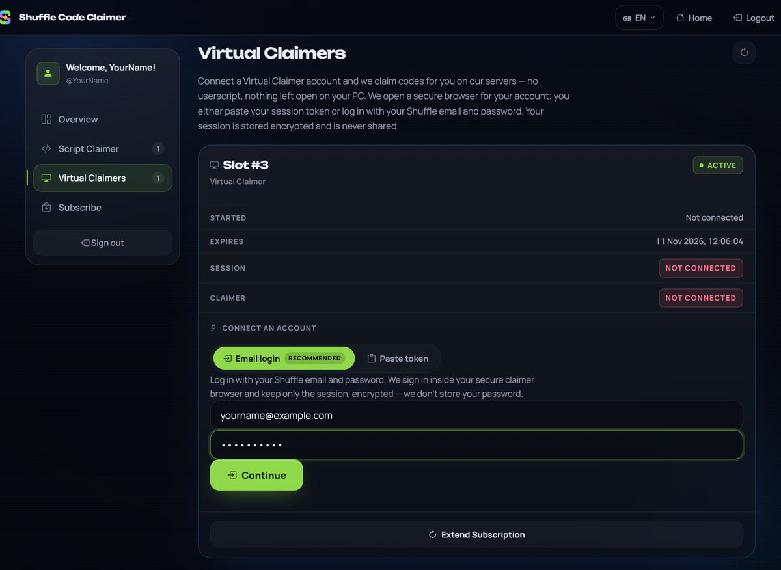Image resolution: width=781 pixels, height=570 pixels.
Task: Open the Script Claimer section
Action: coord(103,148)
